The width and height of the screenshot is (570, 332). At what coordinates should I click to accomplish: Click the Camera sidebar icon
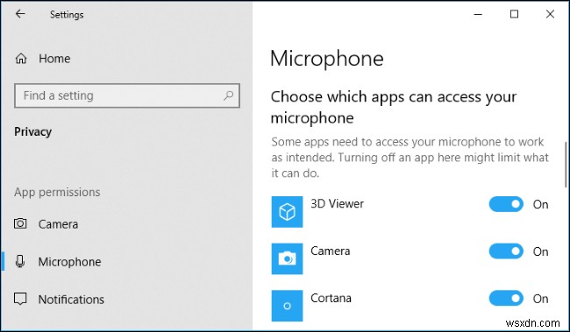tap(20, 223)
